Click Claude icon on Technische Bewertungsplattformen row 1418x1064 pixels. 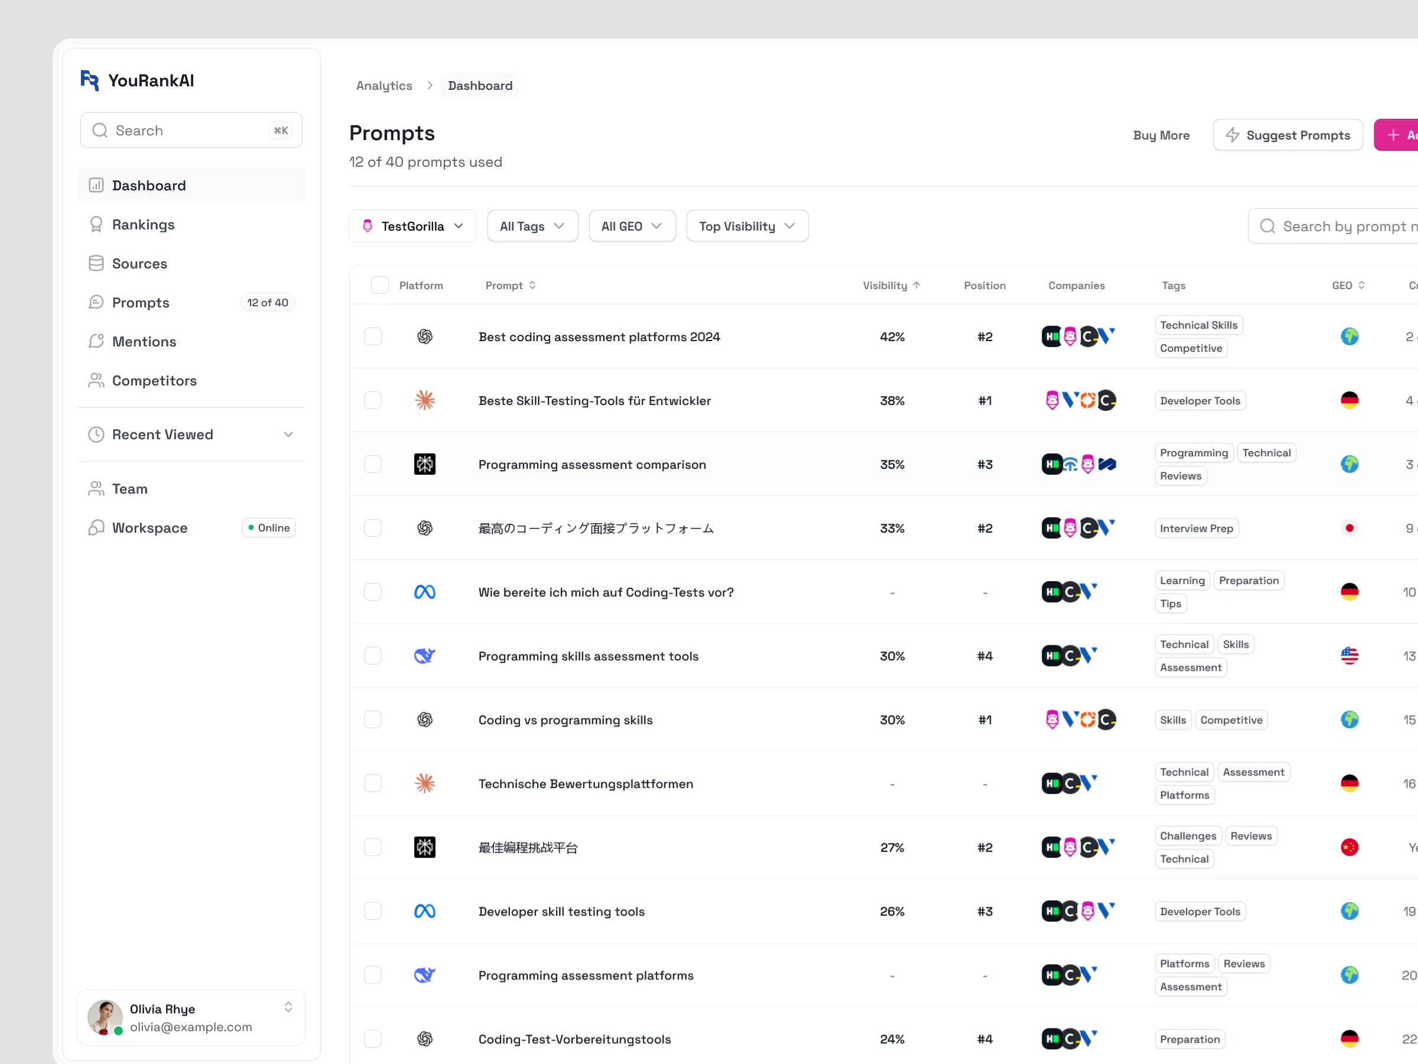coord(424,784)
